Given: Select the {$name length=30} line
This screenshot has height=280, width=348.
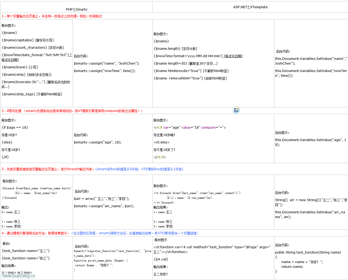Looking at the screenshot, I should tap(185, 64).
